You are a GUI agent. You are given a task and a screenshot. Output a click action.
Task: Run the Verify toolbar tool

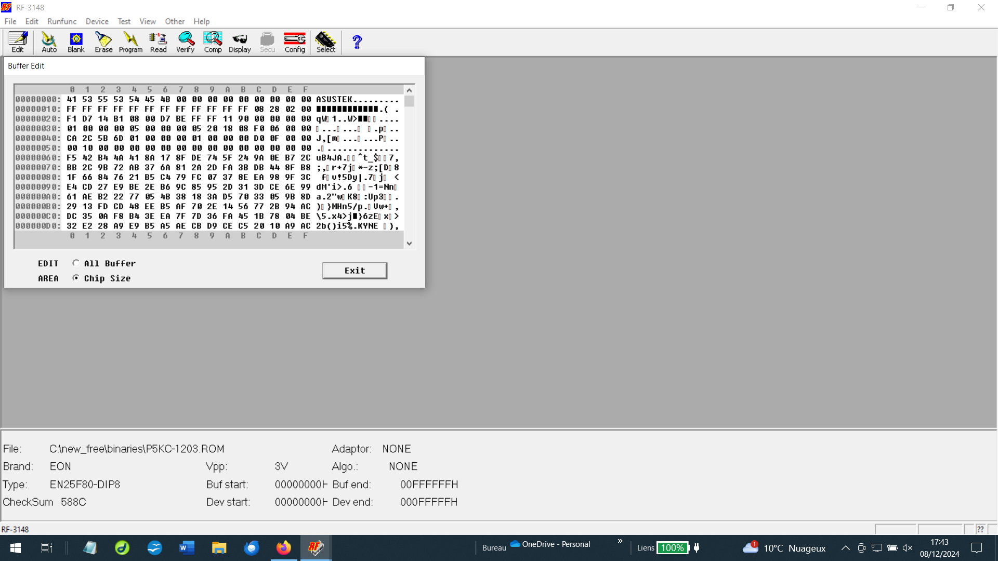pos(185,42)
